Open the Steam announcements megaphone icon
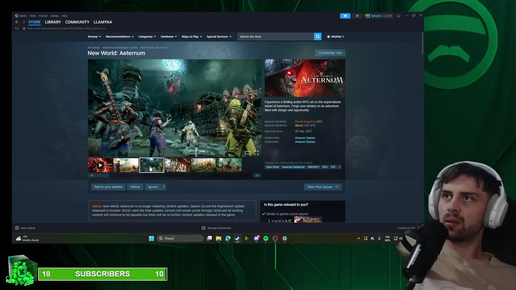516x290 pixels. click(x=345, y=16)
